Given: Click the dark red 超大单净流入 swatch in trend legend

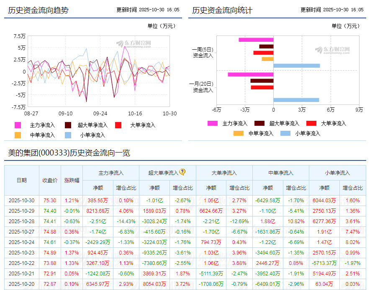Looking at the screenshot, I should coord(68,125).
